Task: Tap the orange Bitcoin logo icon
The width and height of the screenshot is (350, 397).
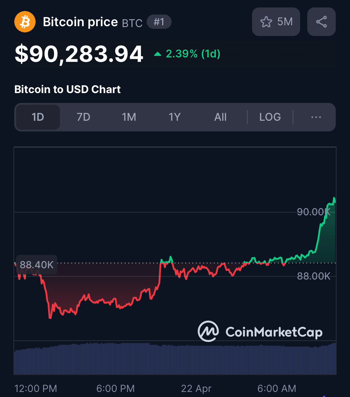Action: 25,22
